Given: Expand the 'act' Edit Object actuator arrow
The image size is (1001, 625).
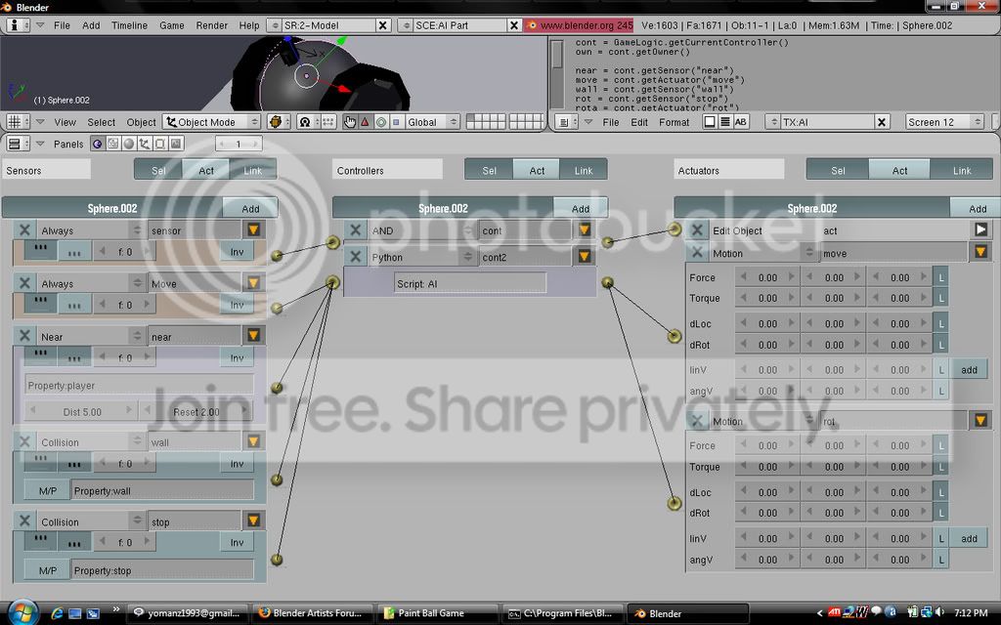Looking at the screenshot, I should tap(981, 229).
